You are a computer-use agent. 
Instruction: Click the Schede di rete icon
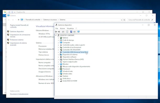pos(61,71)
